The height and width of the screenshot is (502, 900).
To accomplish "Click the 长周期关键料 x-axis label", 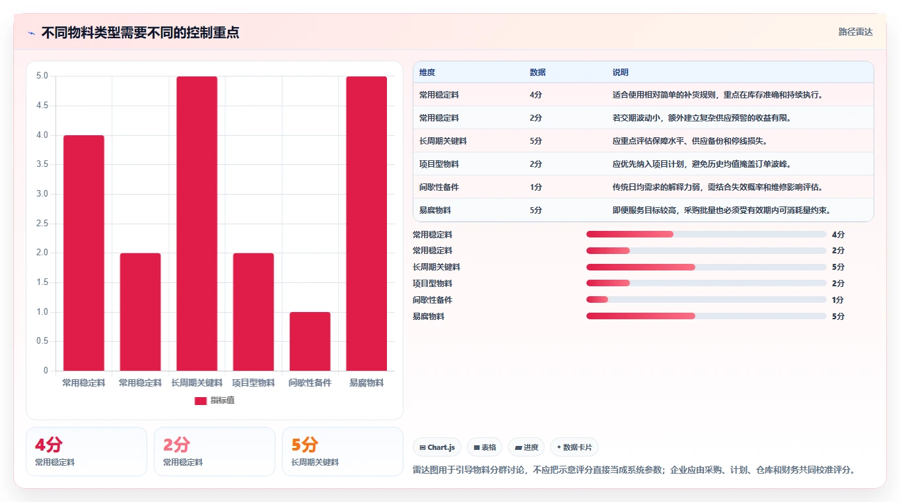I will point(197,383).
